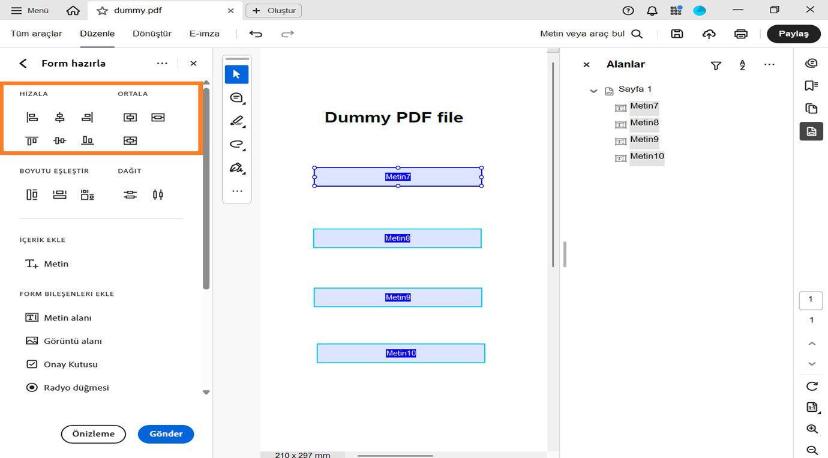Select the arrow selection tool
Screen dimensions: 828x458
coord(236,74)
